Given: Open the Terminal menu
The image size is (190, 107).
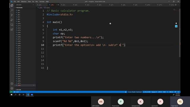Looking at the screenshot, I should [42, 1].
